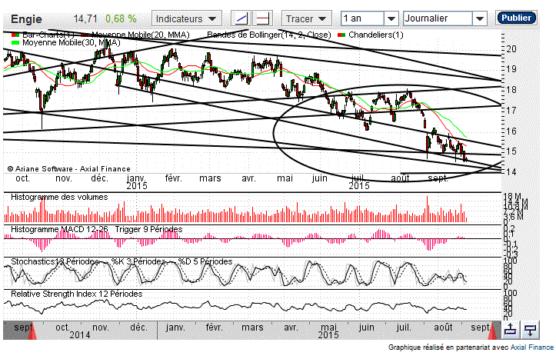Click the Chandeliers(1) legend color swatch

point(341,35)
